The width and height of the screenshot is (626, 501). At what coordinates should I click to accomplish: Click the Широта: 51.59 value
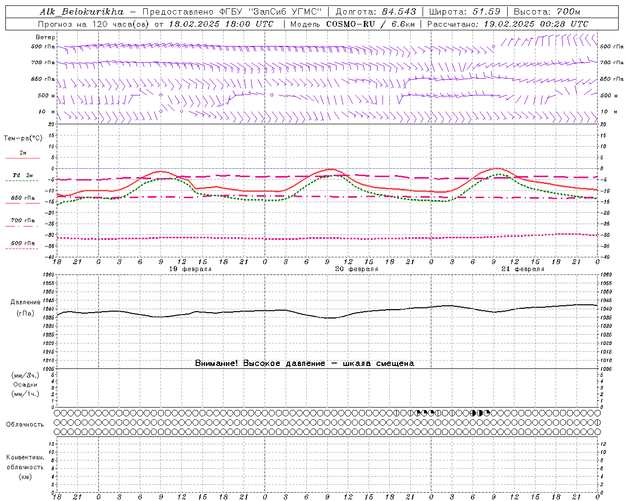(465, 12)
